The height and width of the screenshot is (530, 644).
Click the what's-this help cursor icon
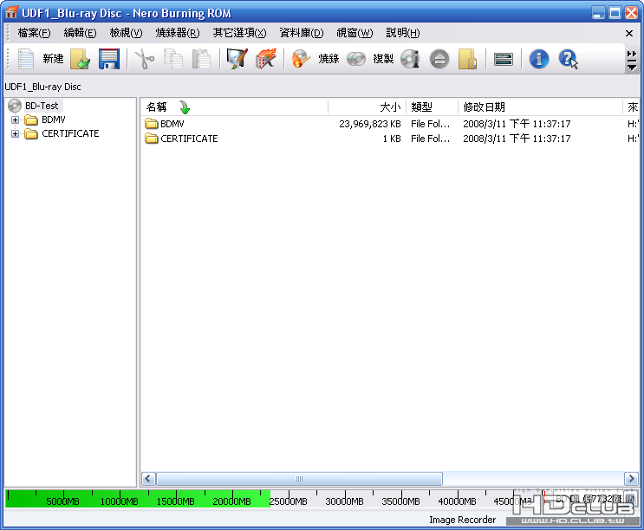(569, 59)
